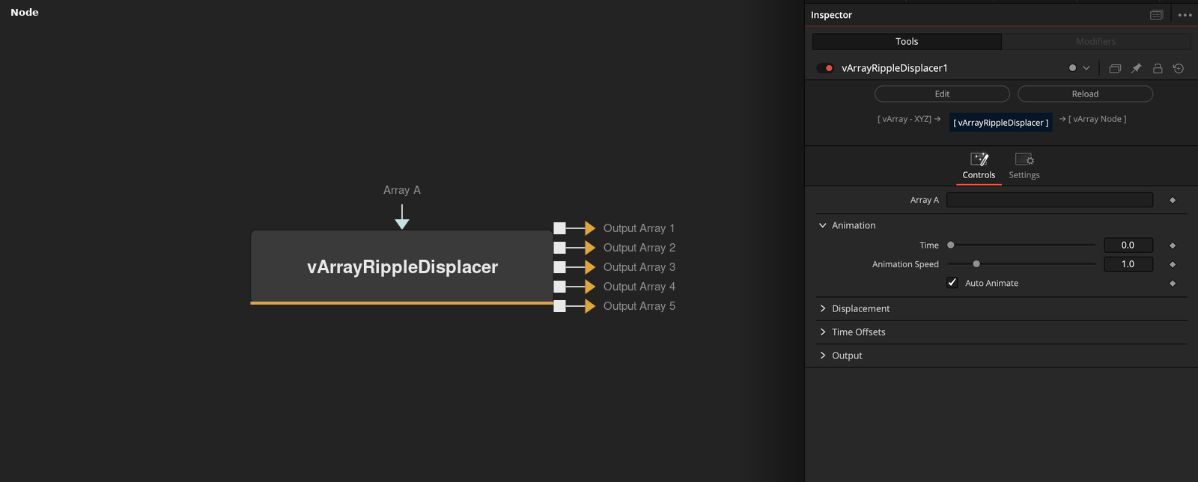
Task: Go to the [ vArray - XYZ ] link
Action: pos(904,119)
